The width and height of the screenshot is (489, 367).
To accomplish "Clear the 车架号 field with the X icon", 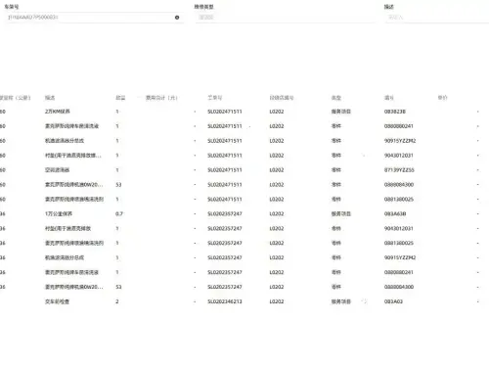I will pos(177,18).
